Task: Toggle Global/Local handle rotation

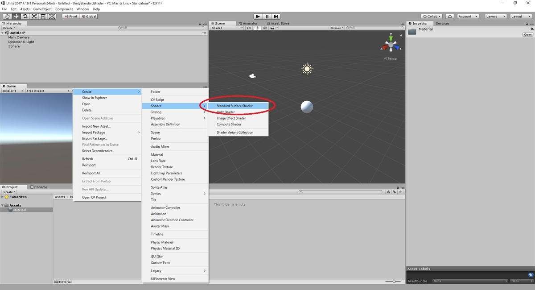Action: pos(89,17)
